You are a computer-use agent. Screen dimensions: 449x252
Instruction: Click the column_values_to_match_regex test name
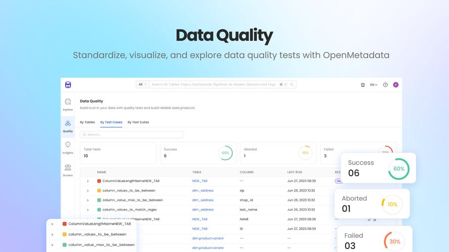click(129, 210)
